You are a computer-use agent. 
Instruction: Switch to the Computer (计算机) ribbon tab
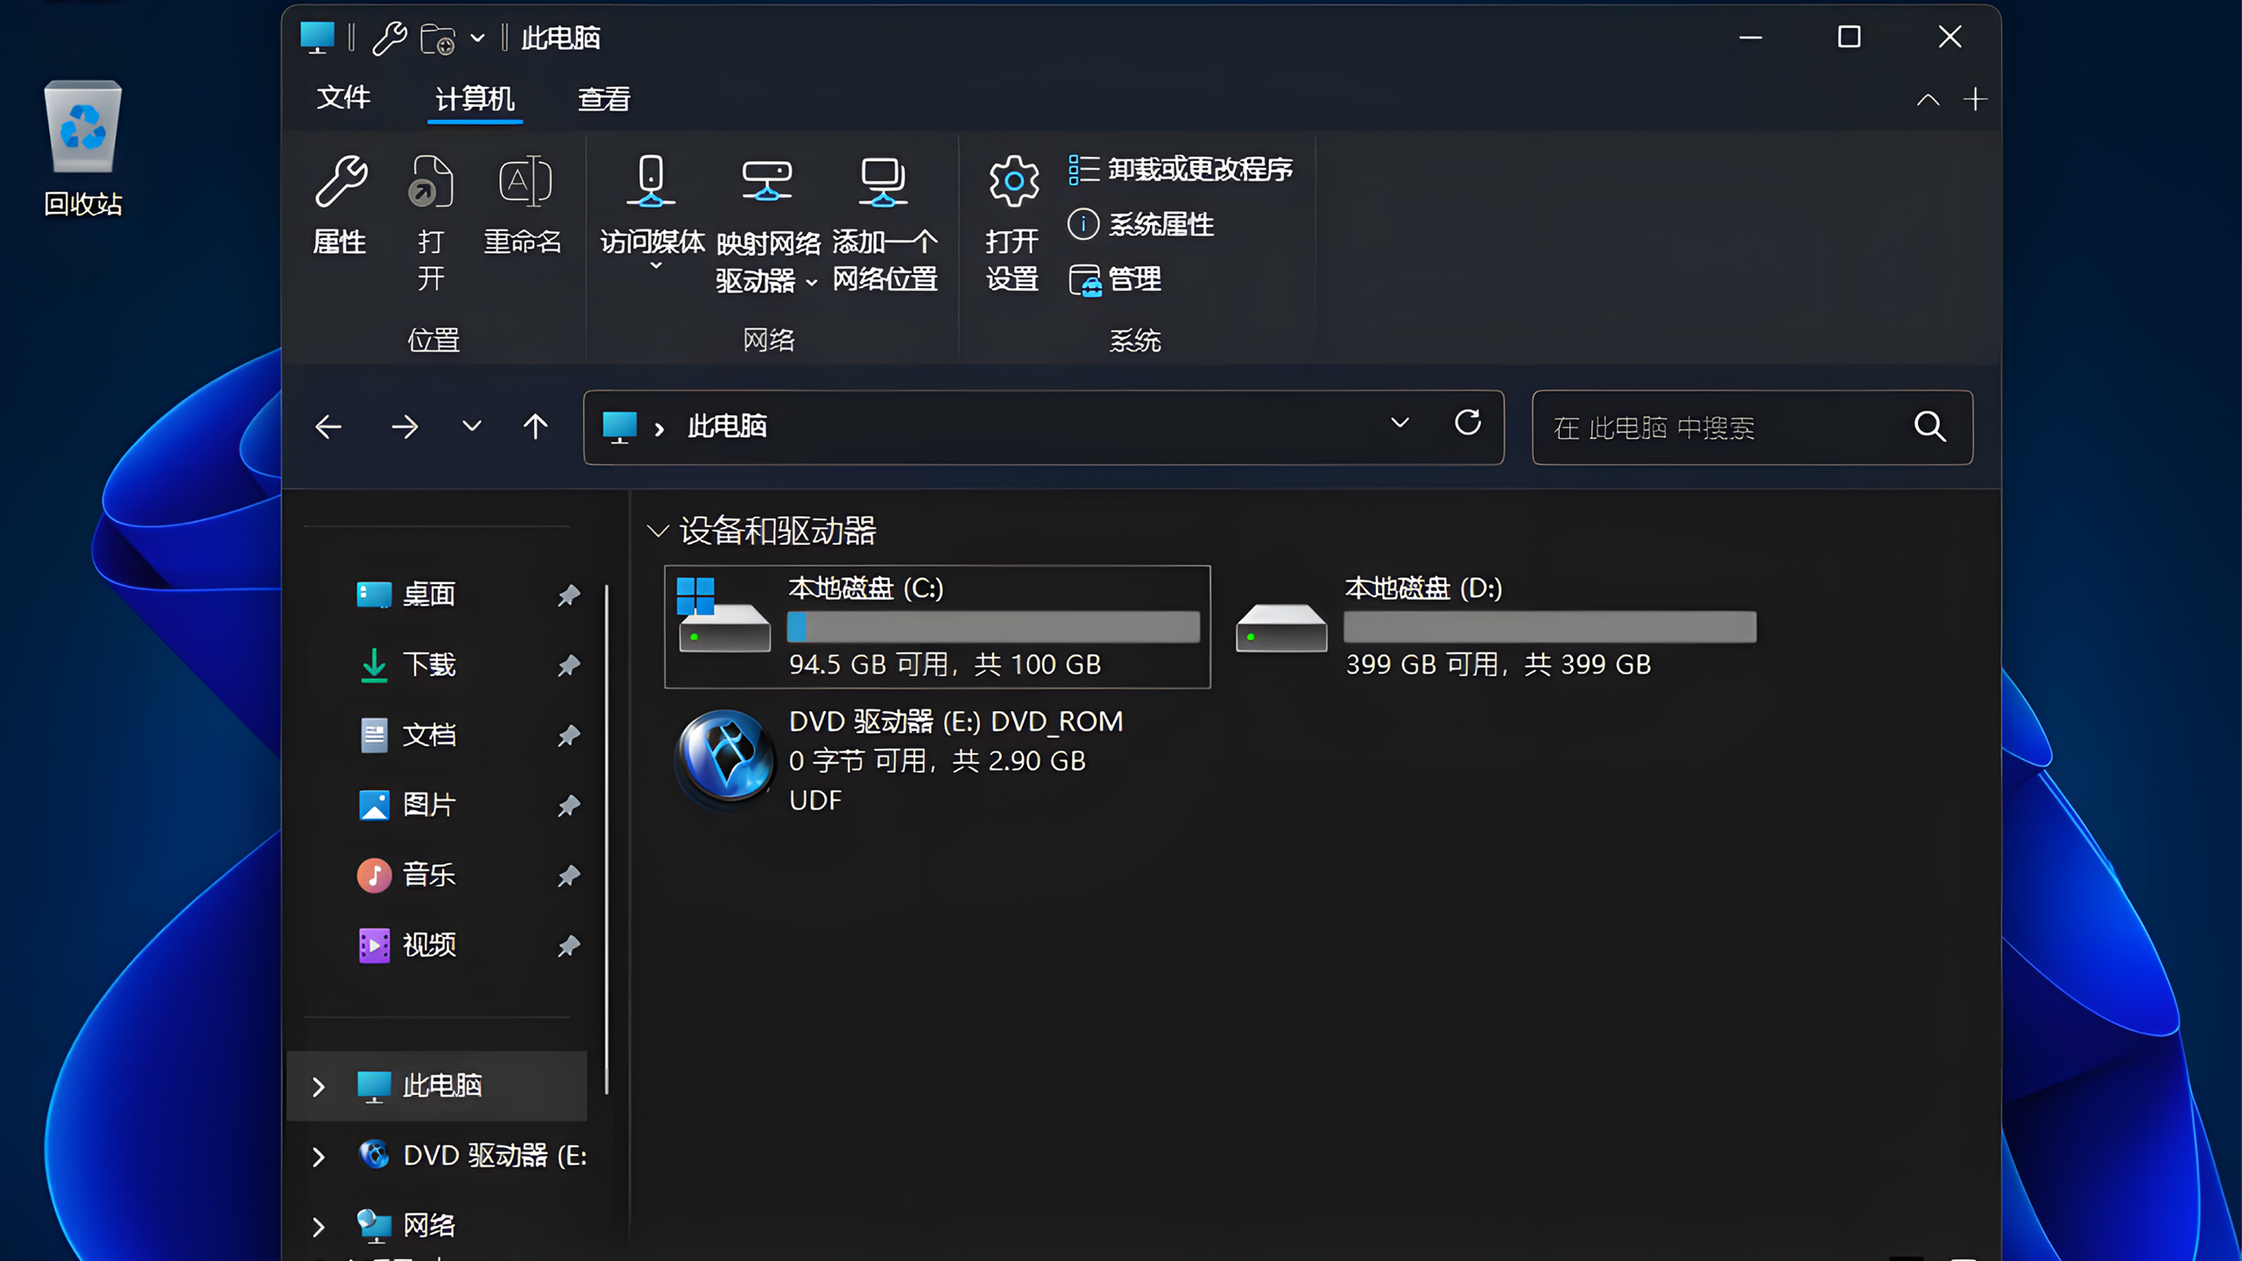(x=475, y=99)
